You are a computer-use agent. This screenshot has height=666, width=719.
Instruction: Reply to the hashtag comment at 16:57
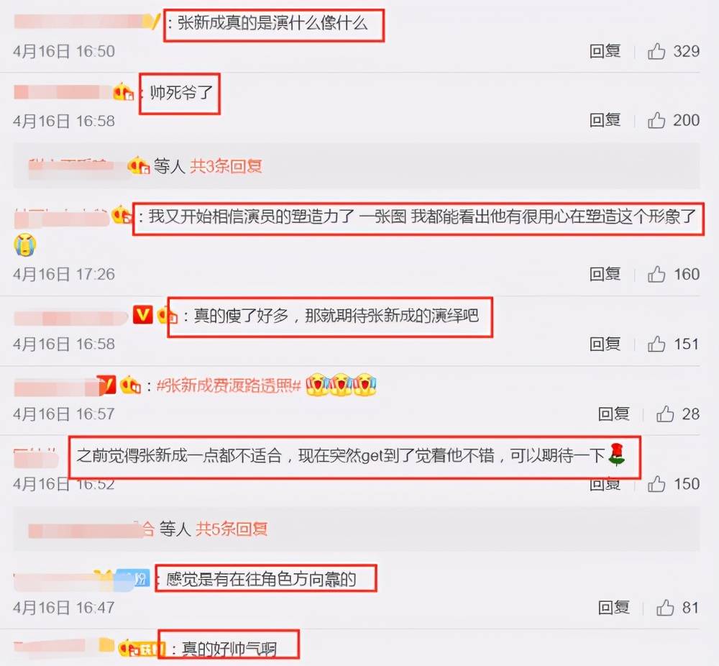pos(613,414)
